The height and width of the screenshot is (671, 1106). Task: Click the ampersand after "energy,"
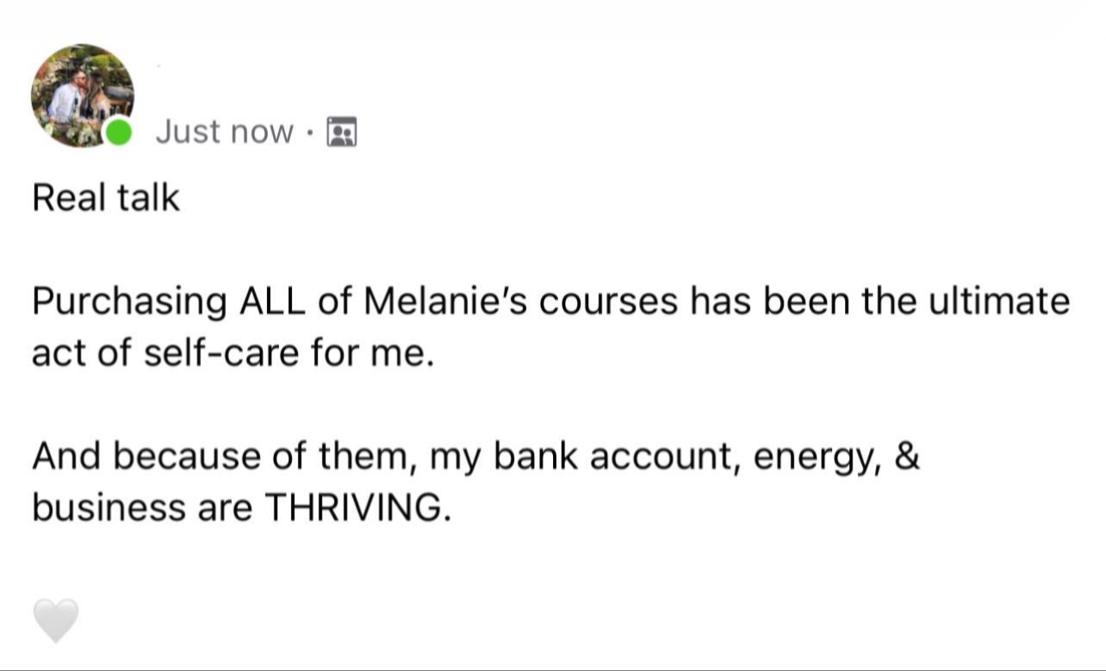pos(907,457)
